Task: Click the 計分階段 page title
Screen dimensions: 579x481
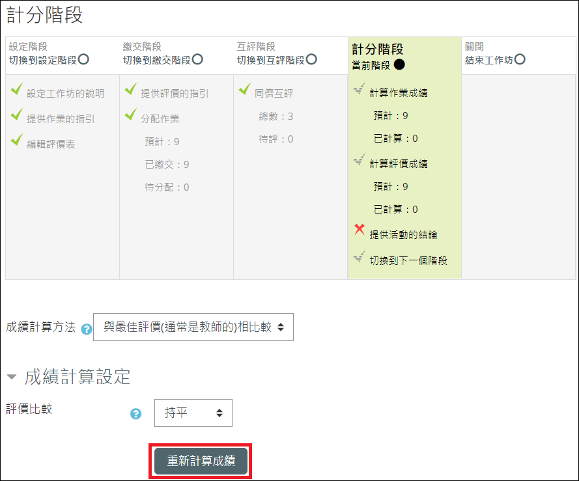Action: tap(45, 15)
